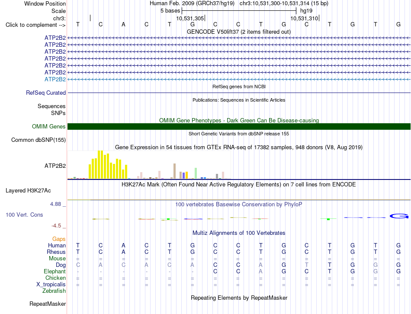Image resolution: width=411 pixels, height=314 pixels.
Task: Click the 'hg19' text beside the scale bar
Action: 306,11
